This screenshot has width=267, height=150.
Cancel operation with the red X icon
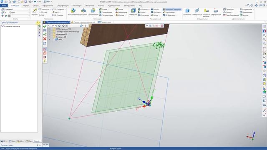[x=45, y=39]
